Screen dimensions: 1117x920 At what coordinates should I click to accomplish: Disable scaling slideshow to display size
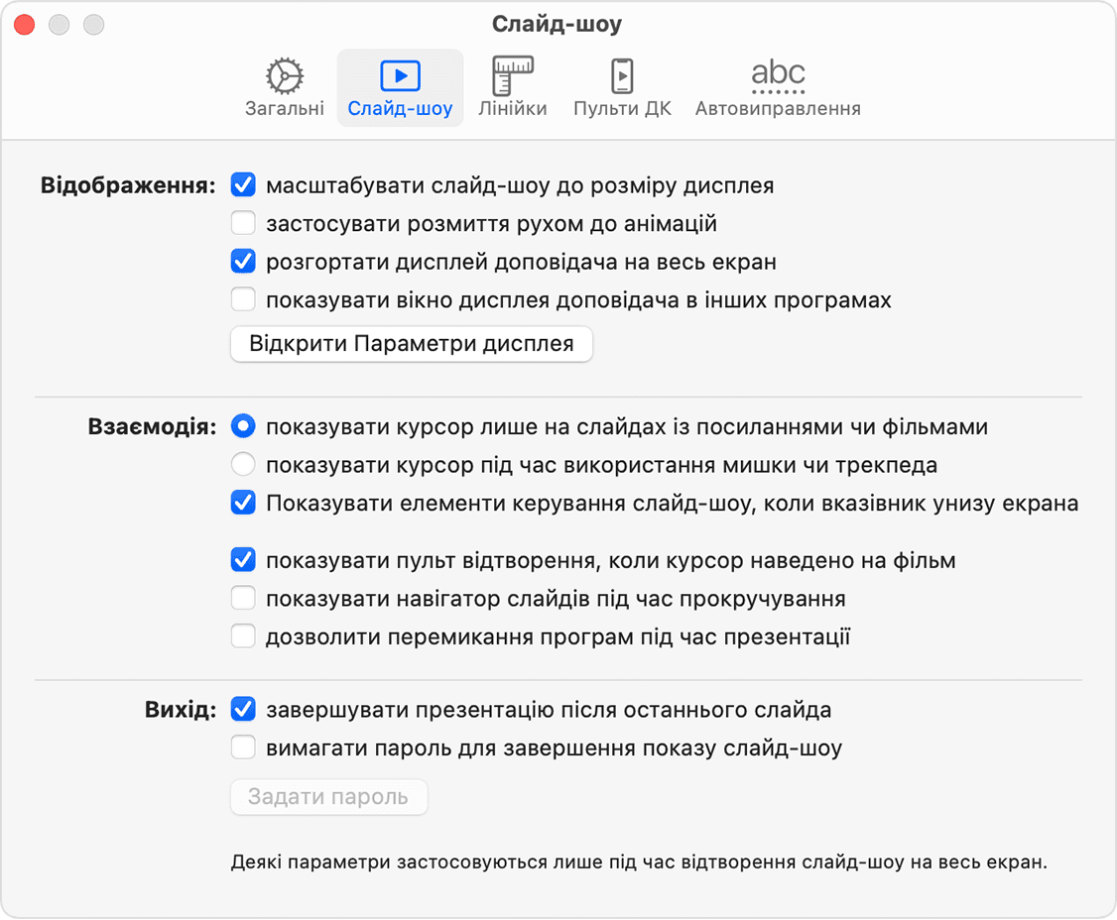click(243, 184)
